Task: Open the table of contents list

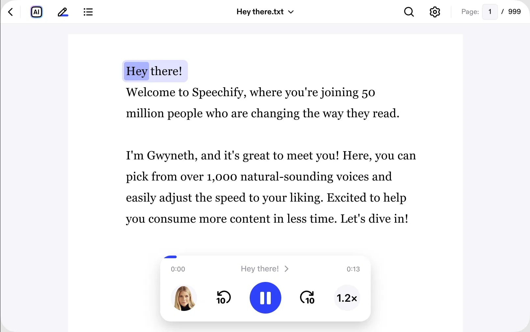Action: pos(88,12)
